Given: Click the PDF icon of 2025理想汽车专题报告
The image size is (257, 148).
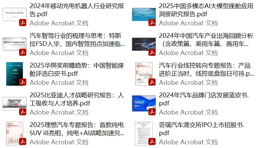Looking at the screenshot, I should (23, 142).
